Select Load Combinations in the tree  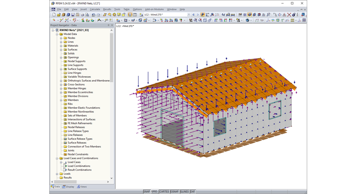pyautogui.click(x=79, y=166)
